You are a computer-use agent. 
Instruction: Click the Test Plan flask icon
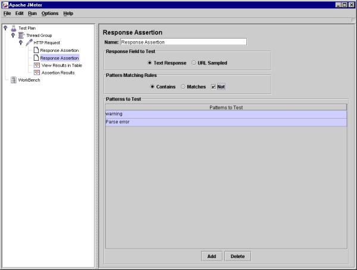14,28
